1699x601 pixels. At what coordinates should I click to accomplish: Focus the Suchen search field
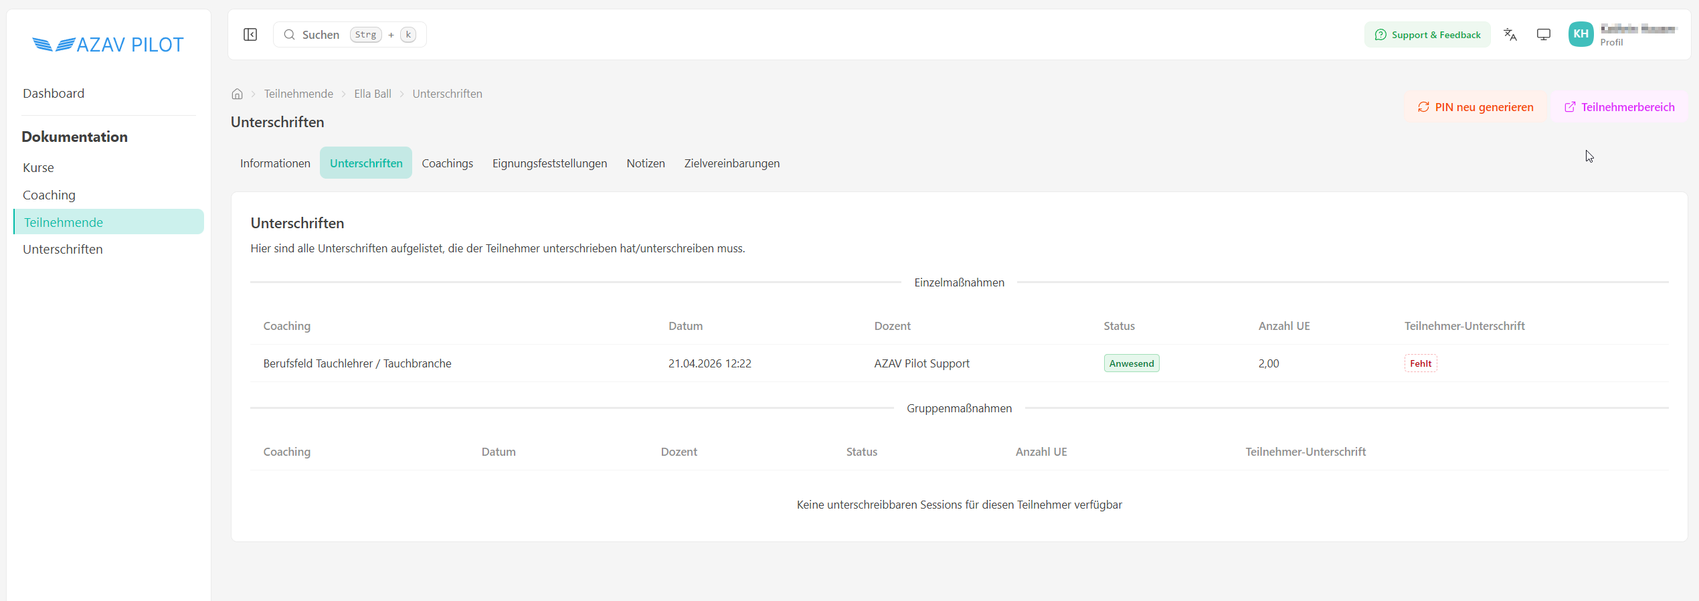349,35
